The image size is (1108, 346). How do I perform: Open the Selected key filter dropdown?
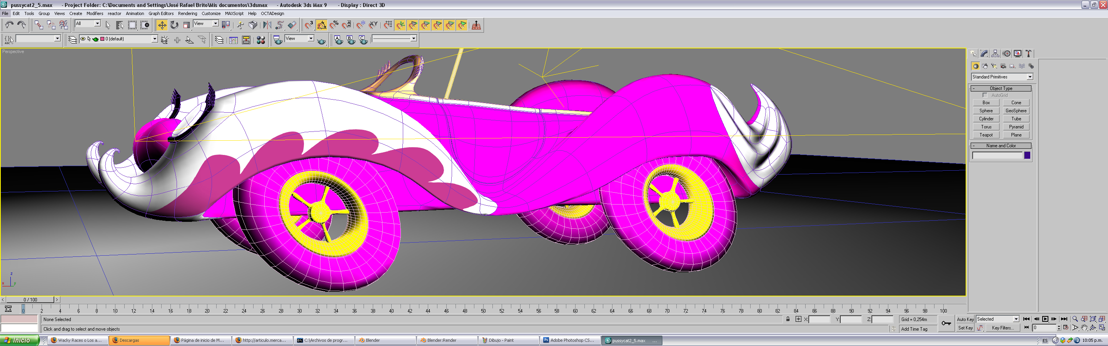pyautogui.click(x=998, y=319)
